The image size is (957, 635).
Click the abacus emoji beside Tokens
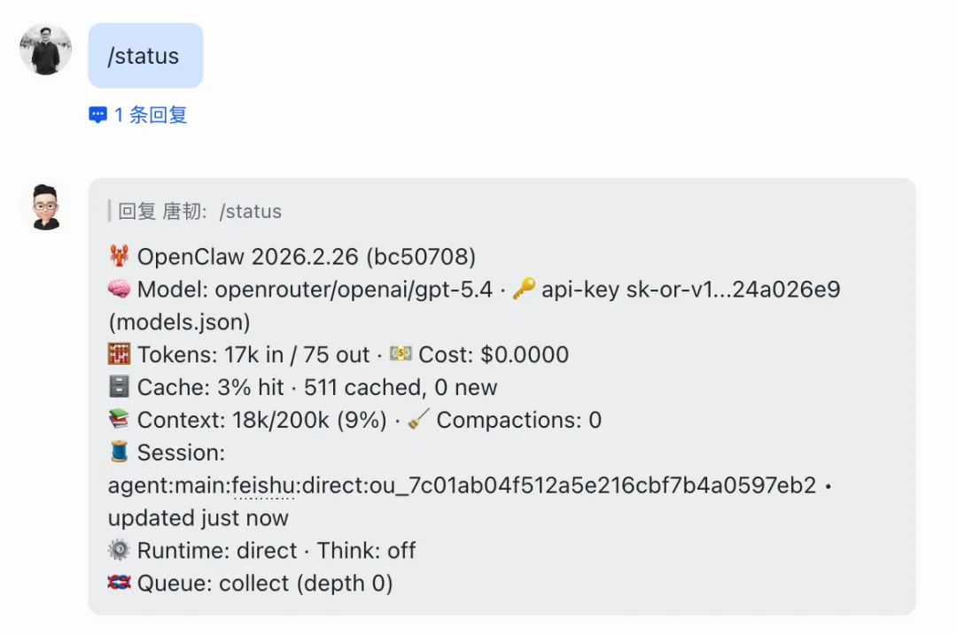[x=119, y=354]
